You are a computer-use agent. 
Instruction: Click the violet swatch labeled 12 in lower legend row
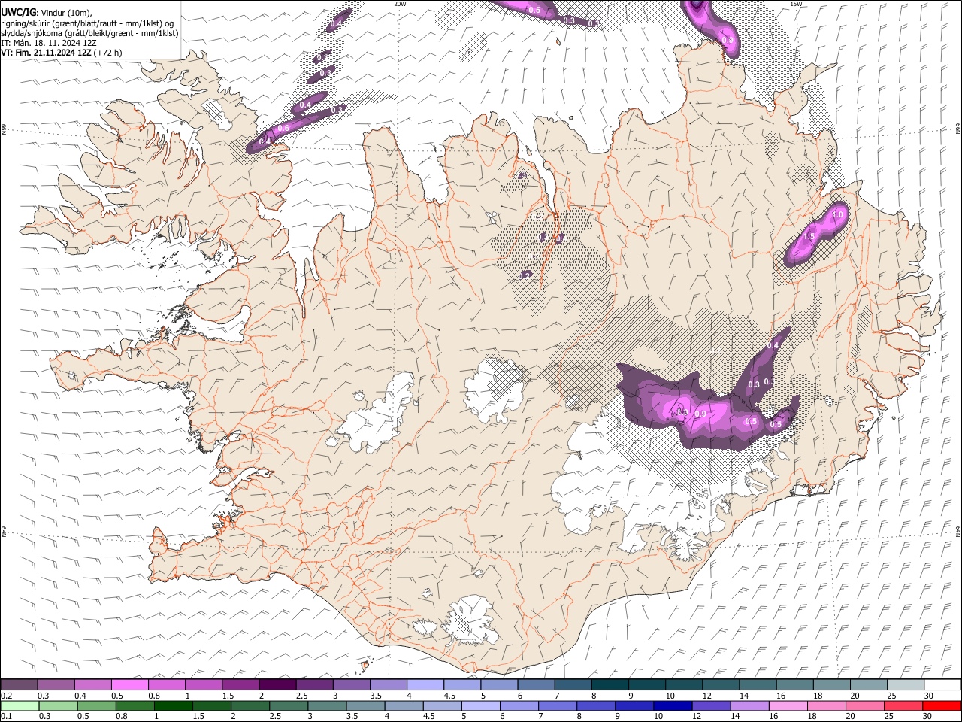click(710, 706)
